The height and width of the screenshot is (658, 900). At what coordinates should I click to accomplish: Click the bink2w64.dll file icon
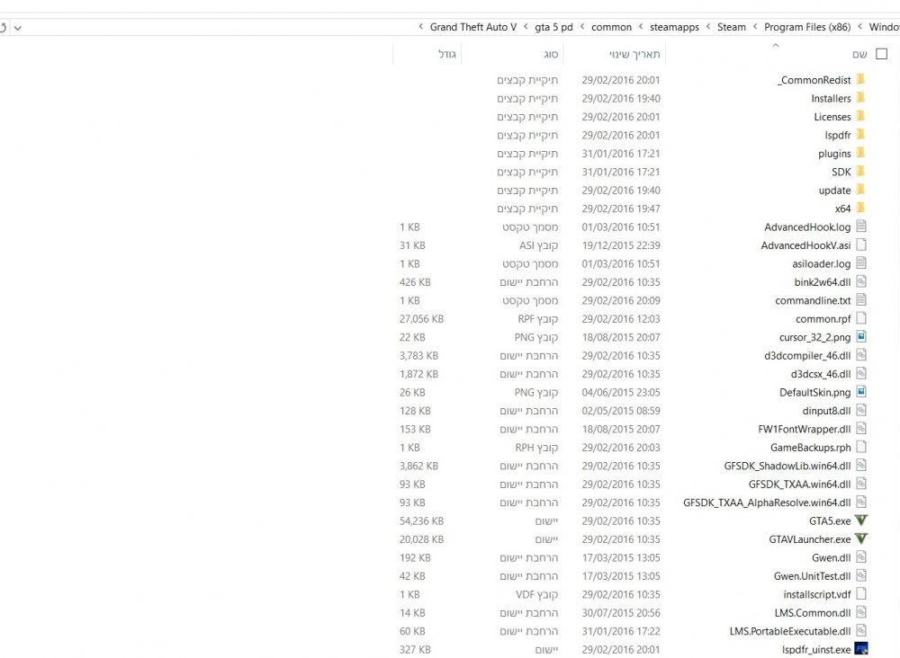(861, 280)
